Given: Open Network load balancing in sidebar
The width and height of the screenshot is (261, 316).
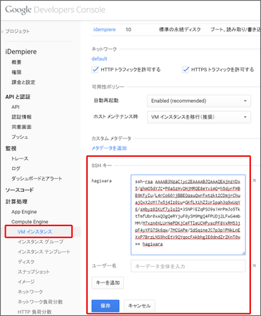Looking at the screenshot, I should [x=40, y=302].
